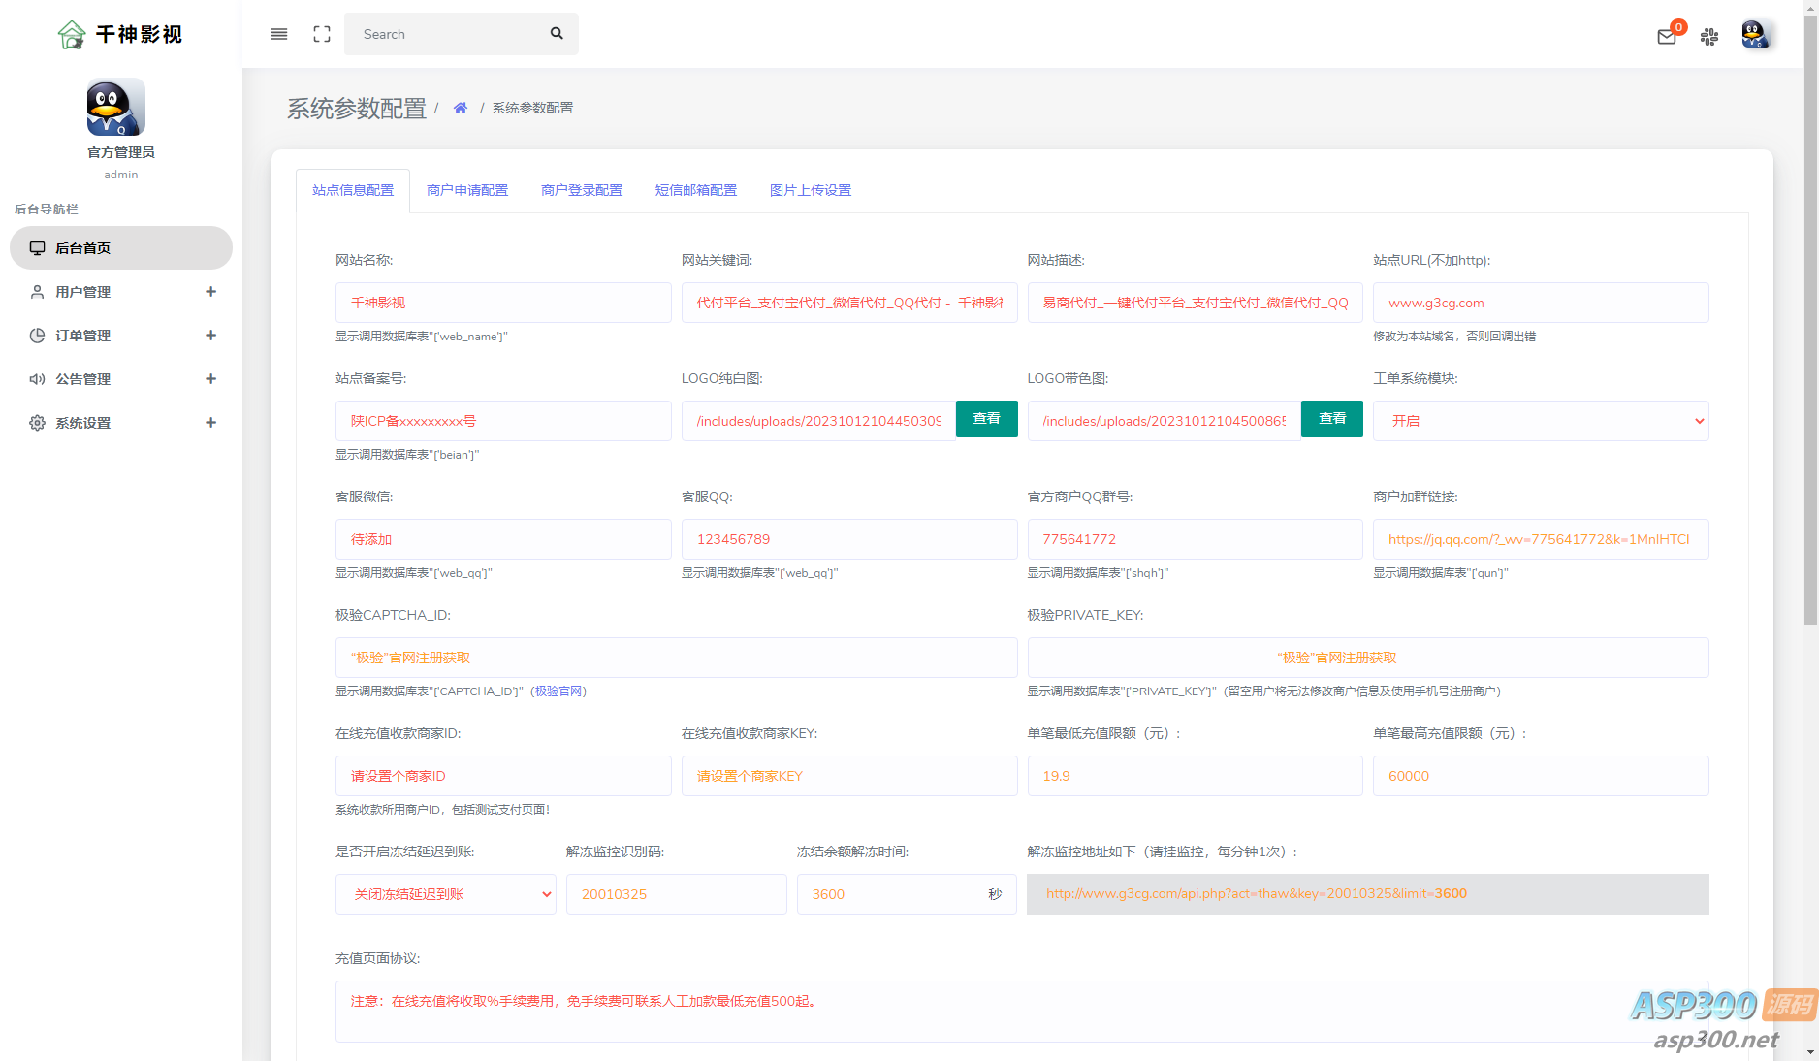Click the home icon in breadcrumb
This screenshot has height=1061, width=1819.
click(x=461, y=108)
